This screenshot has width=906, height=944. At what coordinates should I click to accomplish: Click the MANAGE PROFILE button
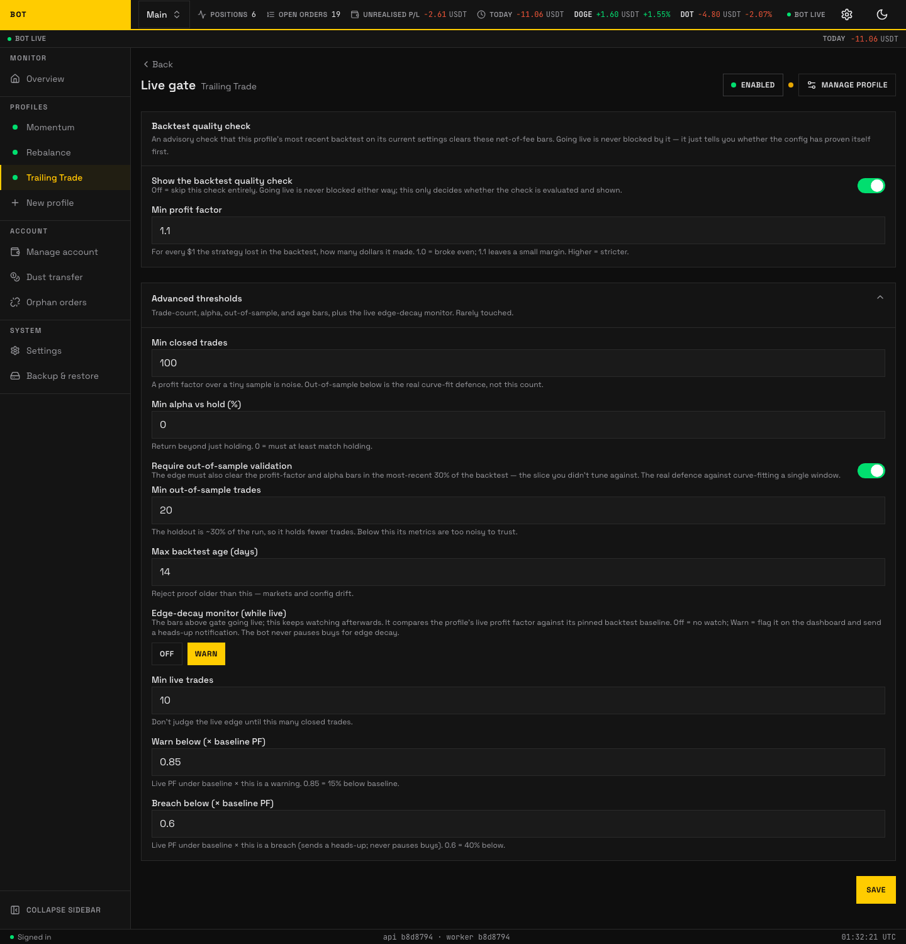pyautogui.click(x=847, y=85)
